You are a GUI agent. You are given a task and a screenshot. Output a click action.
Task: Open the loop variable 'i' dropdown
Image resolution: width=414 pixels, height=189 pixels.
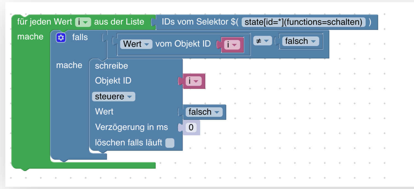click(83, 22)
